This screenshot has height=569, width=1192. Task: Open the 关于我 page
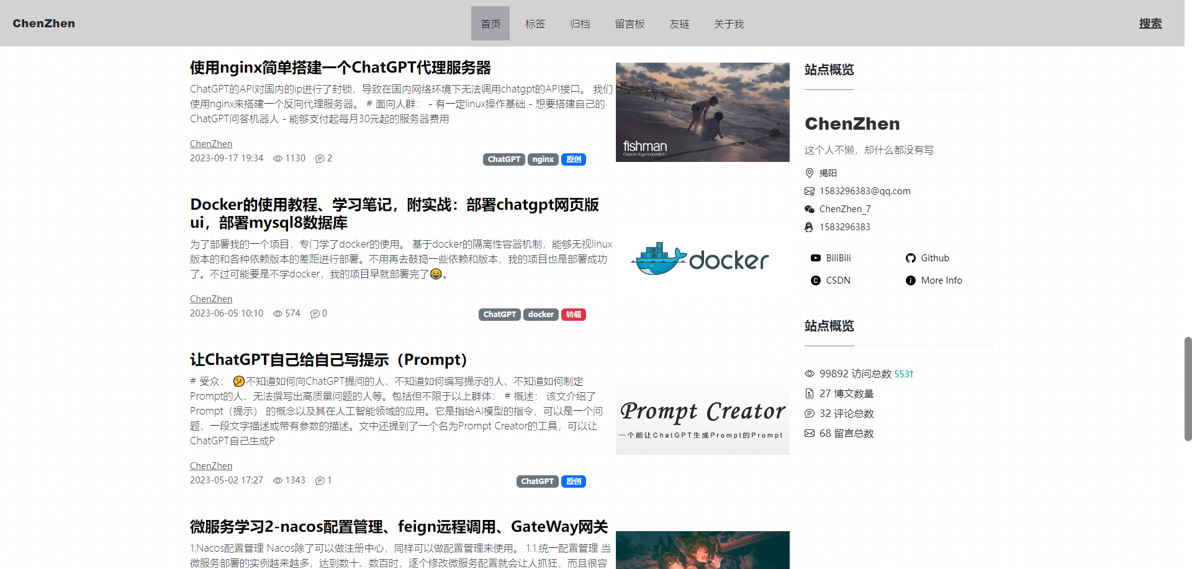click(x=728, y=24)
